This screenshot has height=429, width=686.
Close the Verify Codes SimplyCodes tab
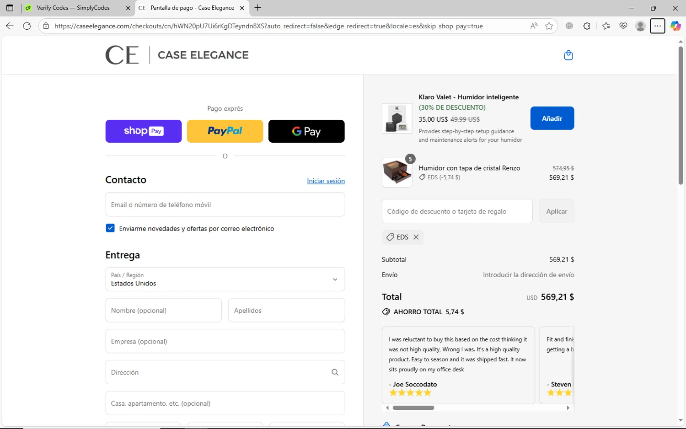pyautogui.click(x=128, y=8)
